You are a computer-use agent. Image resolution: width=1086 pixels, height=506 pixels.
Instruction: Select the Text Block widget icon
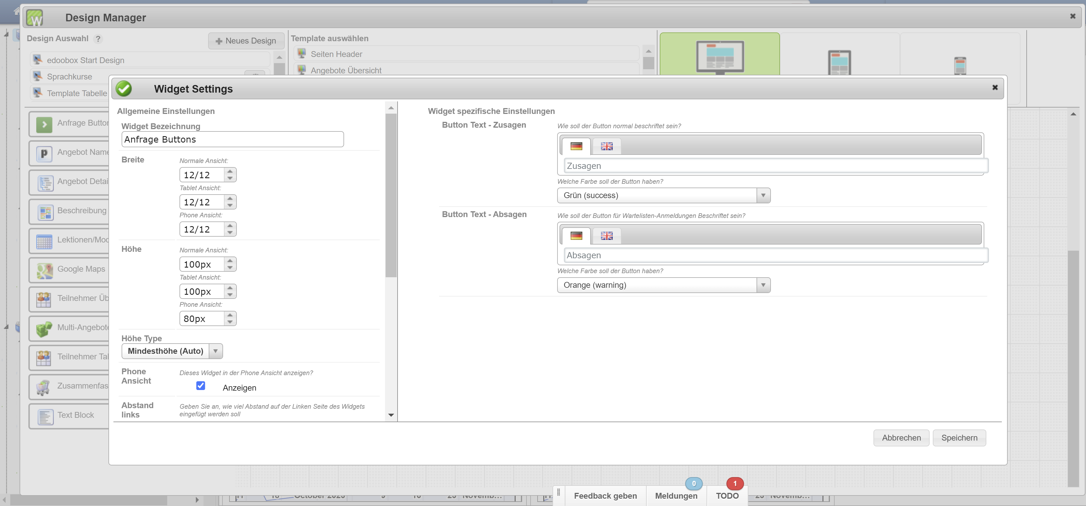45,417
